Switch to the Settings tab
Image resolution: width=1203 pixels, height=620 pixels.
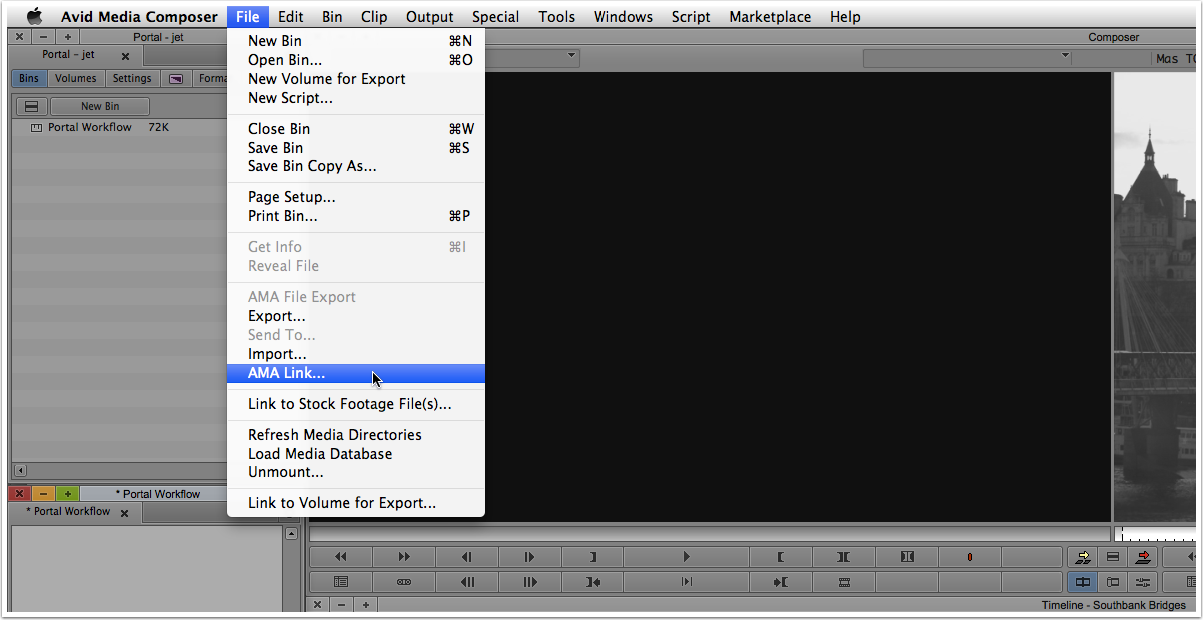(x=132, y=78)
